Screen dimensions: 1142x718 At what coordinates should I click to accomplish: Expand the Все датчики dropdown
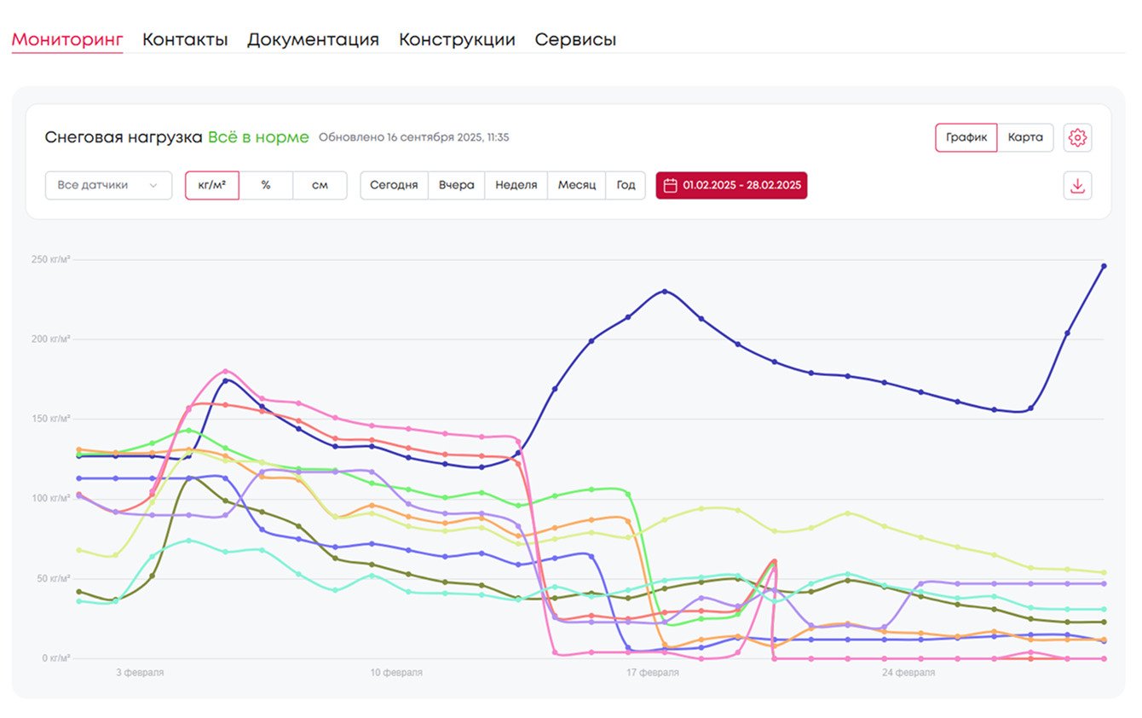click(108, 185)
